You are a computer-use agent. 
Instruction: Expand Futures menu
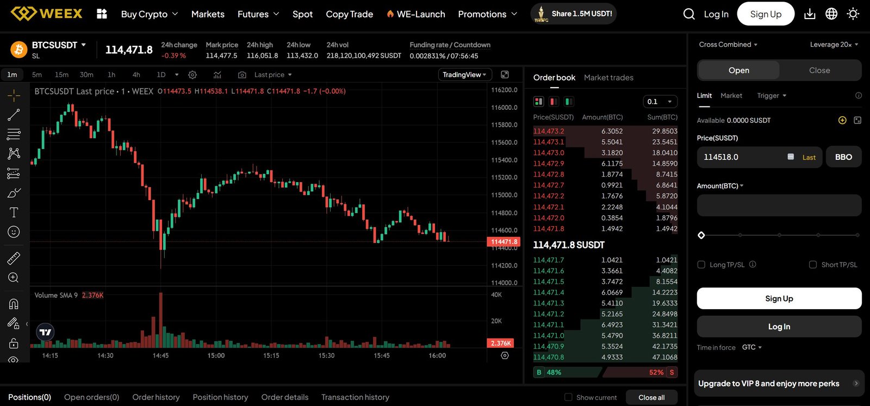point(258,14)
